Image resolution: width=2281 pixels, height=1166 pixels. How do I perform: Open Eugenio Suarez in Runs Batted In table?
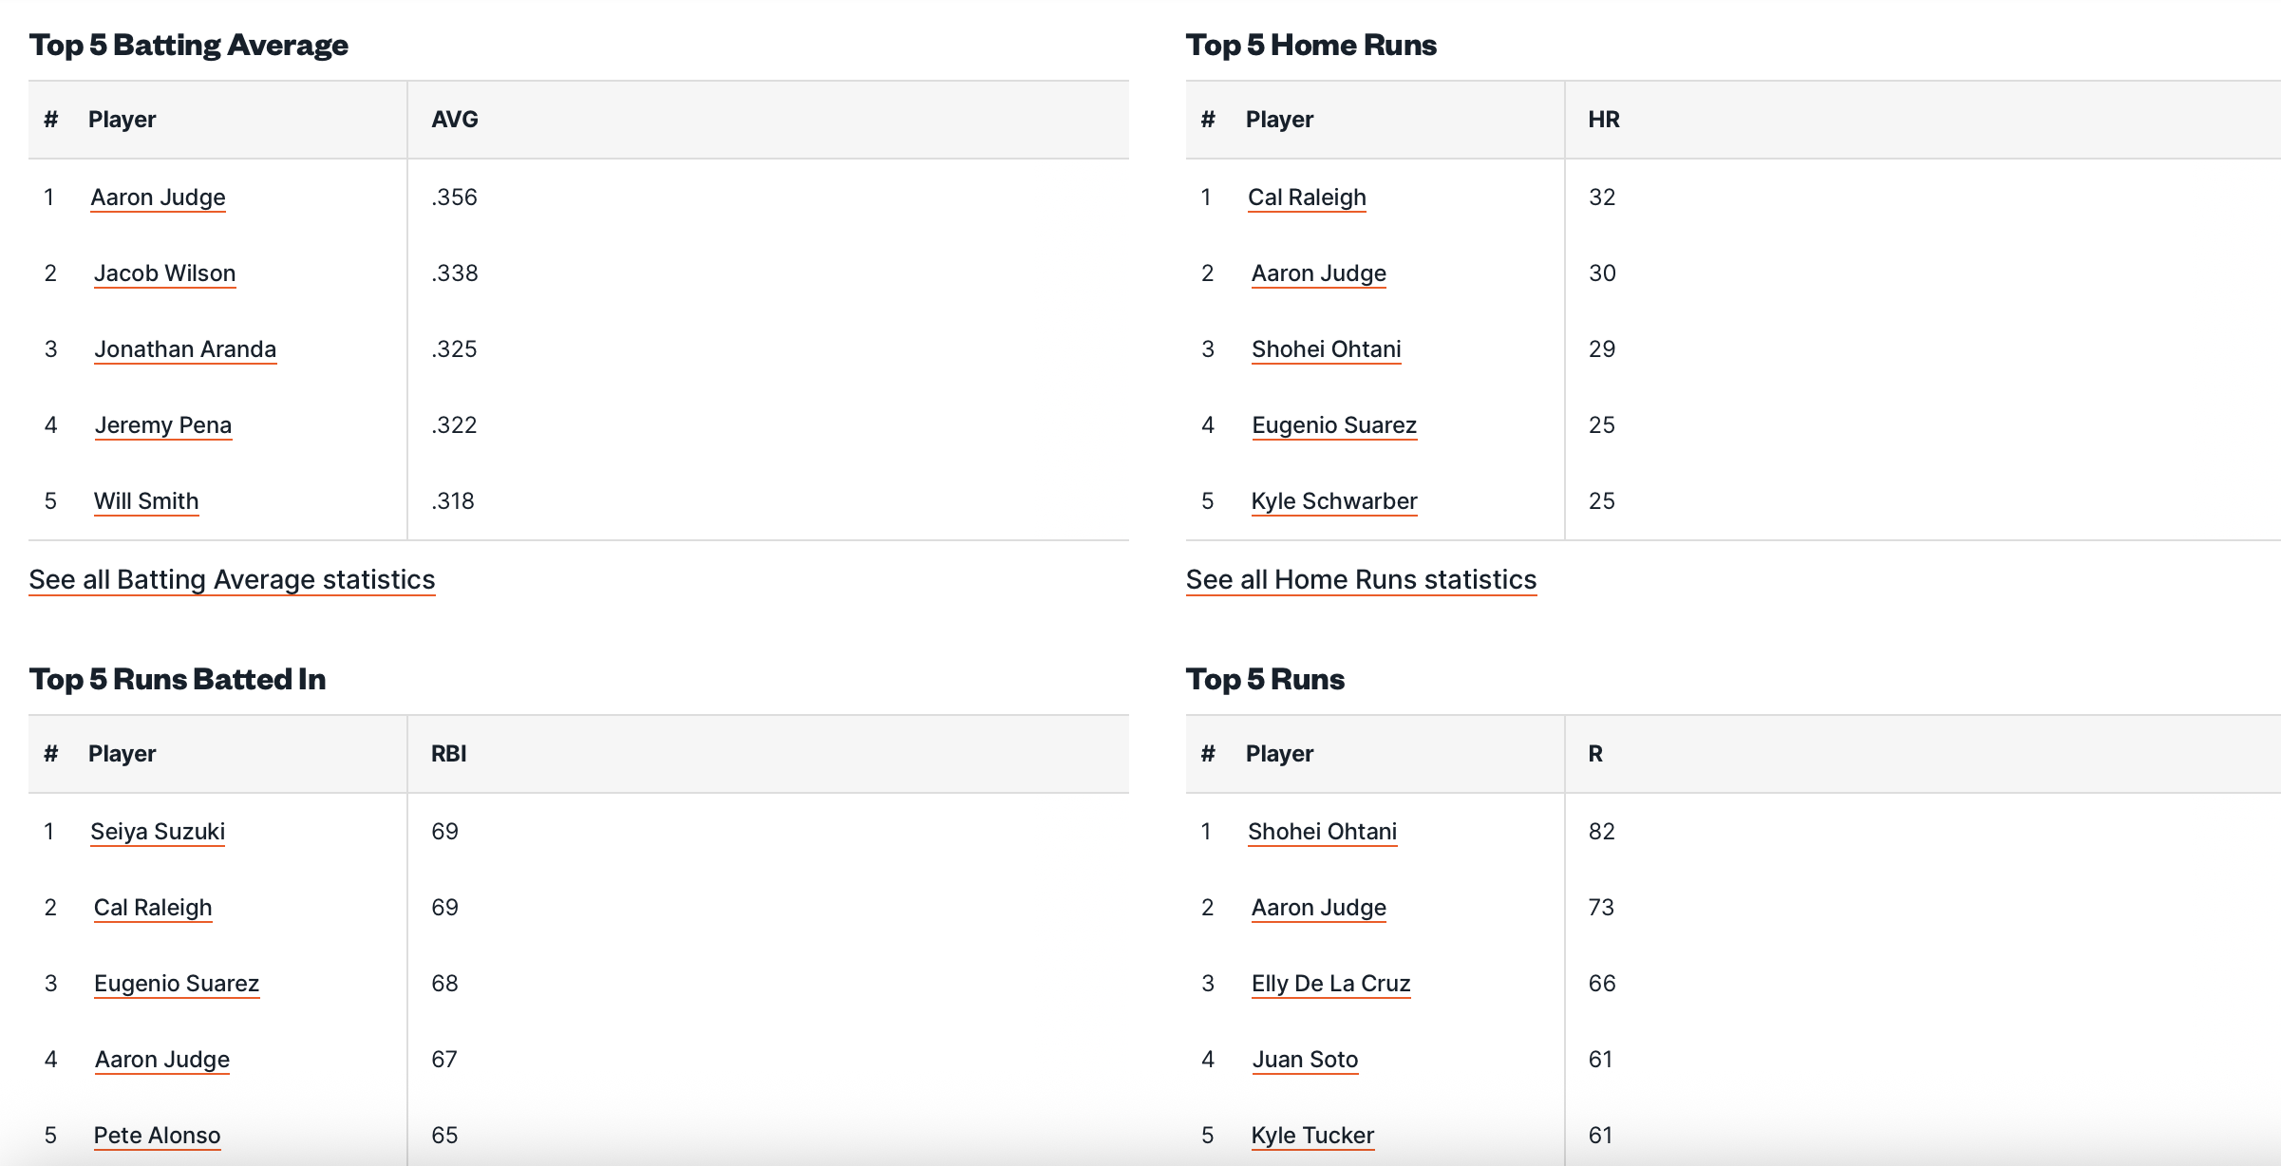[x=177, y=984]
